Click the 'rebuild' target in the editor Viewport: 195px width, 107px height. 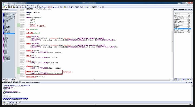pyautogui.click(x=30, y=33)
